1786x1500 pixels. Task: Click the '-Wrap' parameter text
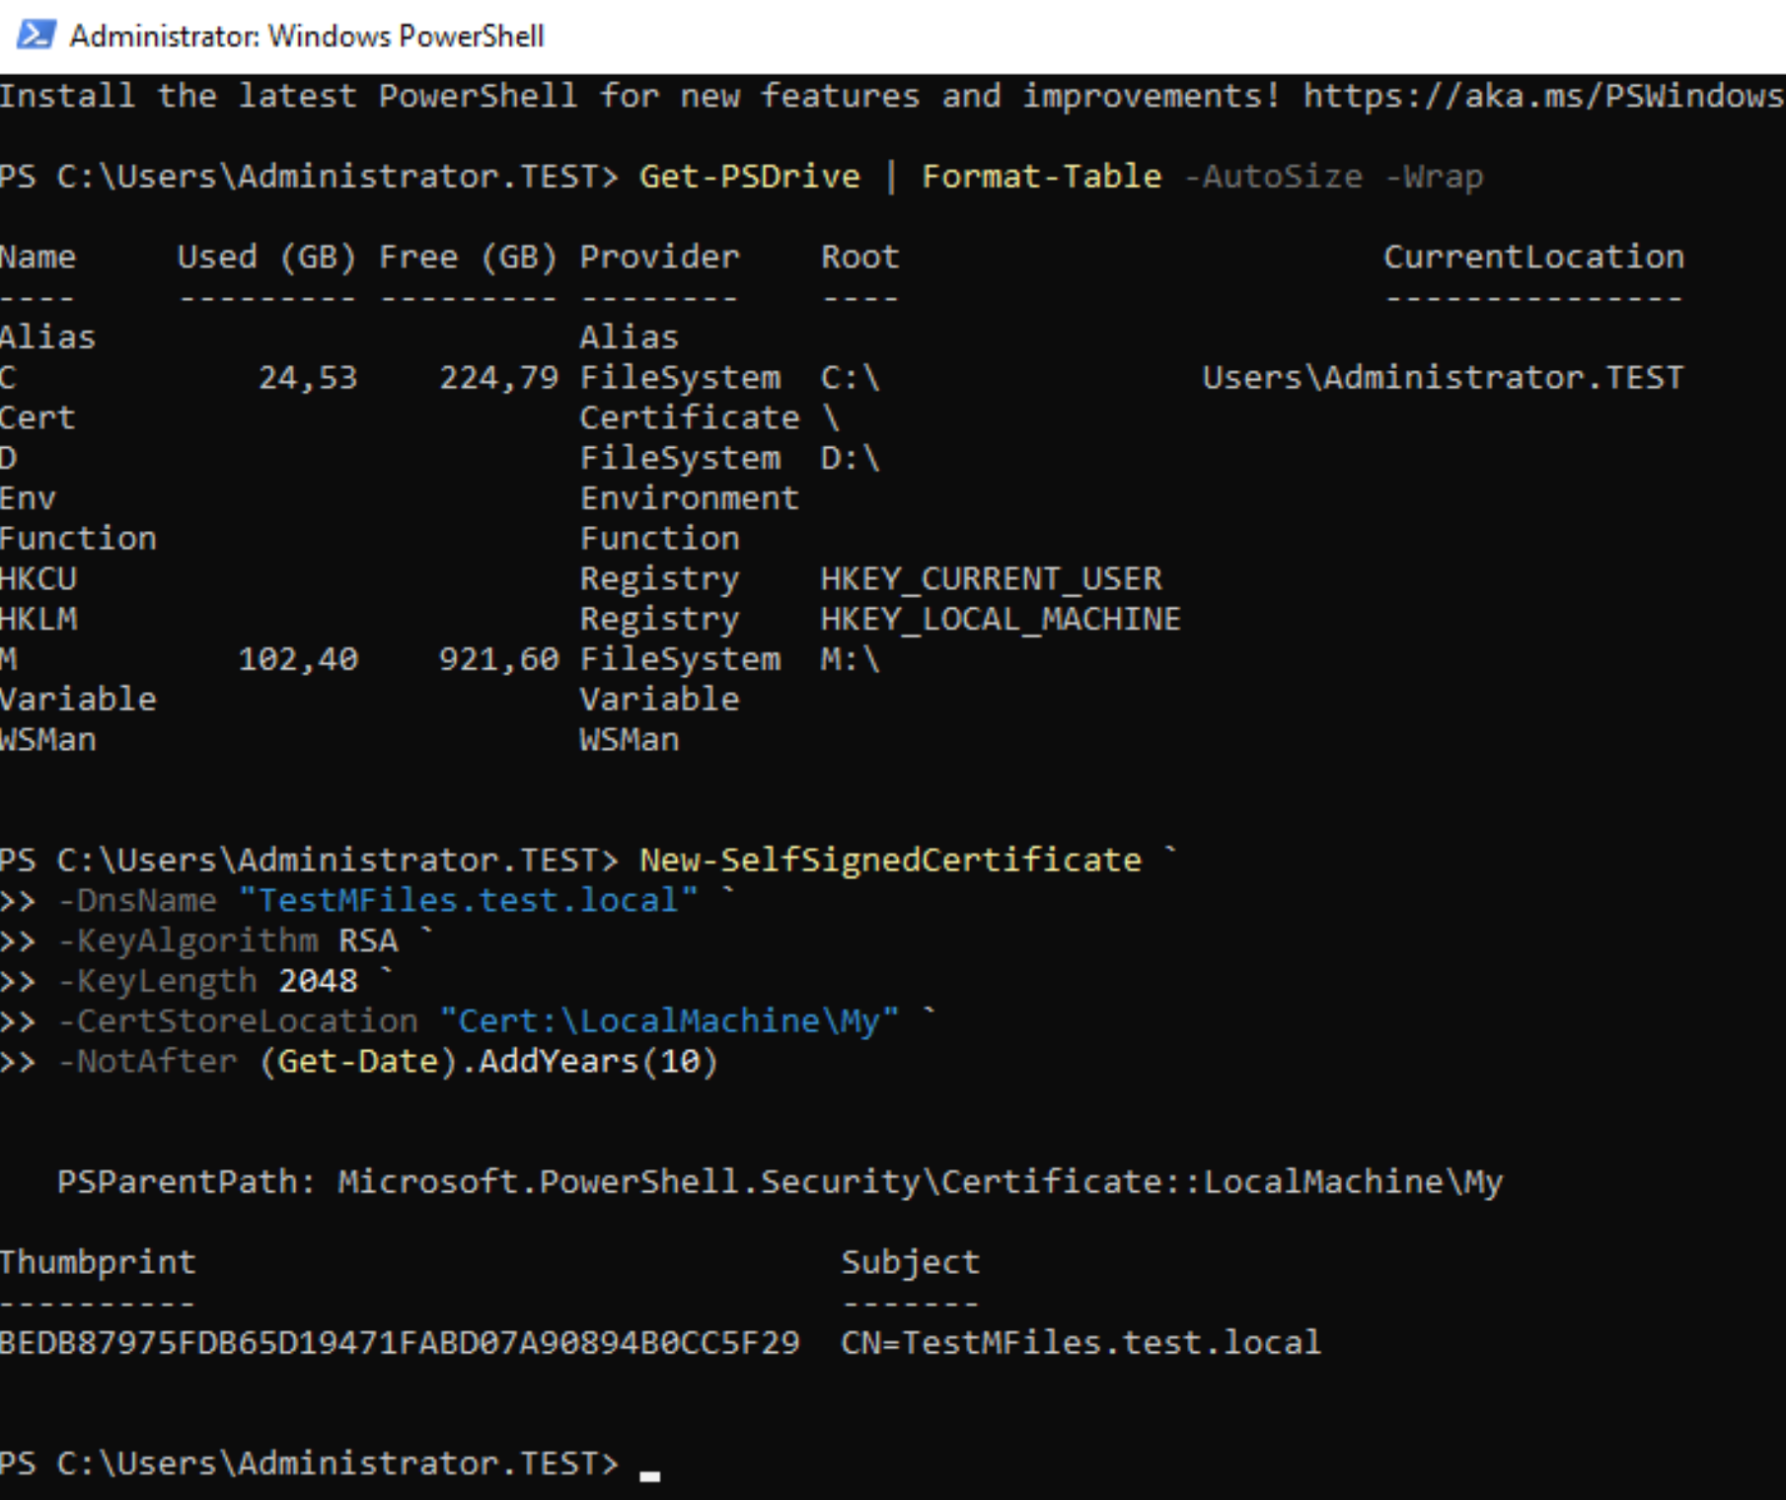click(1434, 177)
